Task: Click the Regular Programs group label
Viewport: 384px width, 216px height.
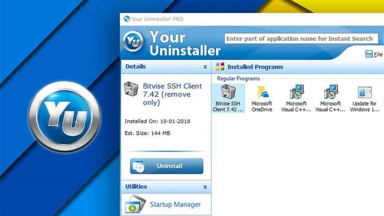Action: click(238, 79)
